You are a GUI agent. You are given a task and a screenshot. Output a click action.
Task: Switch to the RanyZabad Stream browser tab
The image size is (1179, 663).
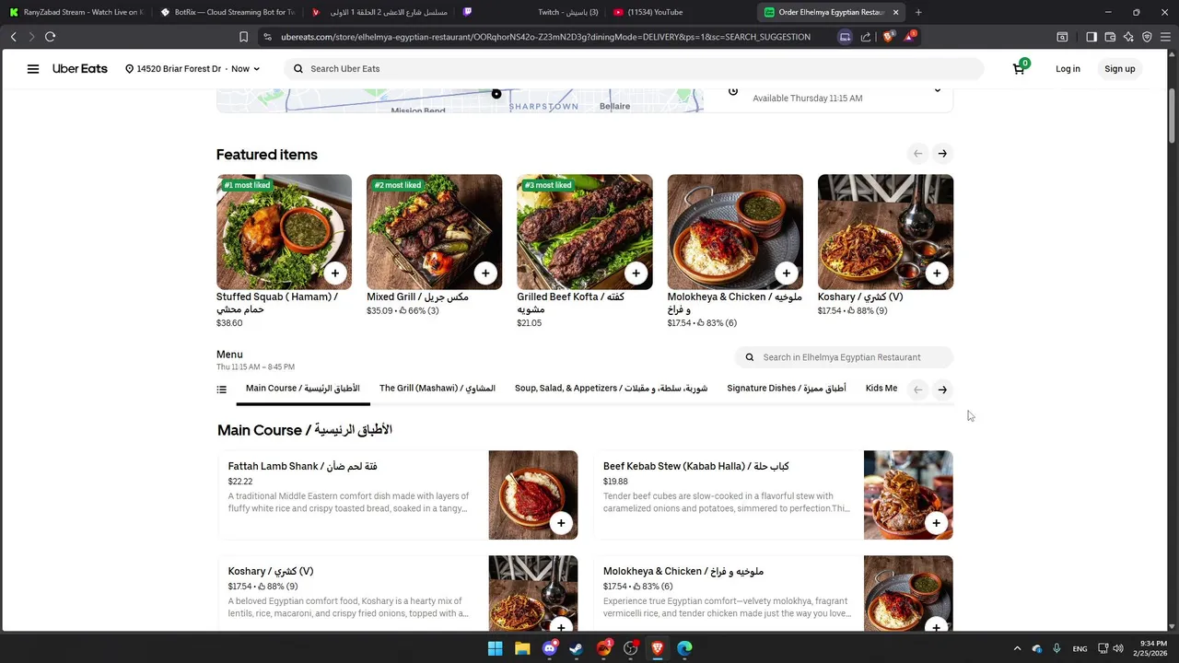[x=75, y=12]
